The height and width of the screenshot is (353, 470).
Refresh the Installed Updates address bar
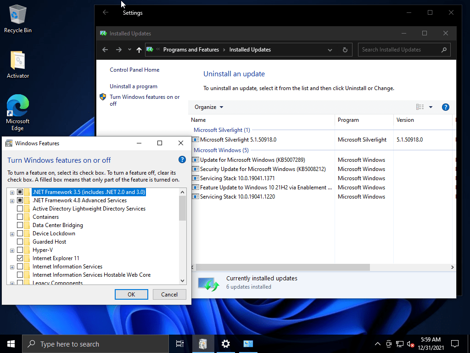click(345, 50)
